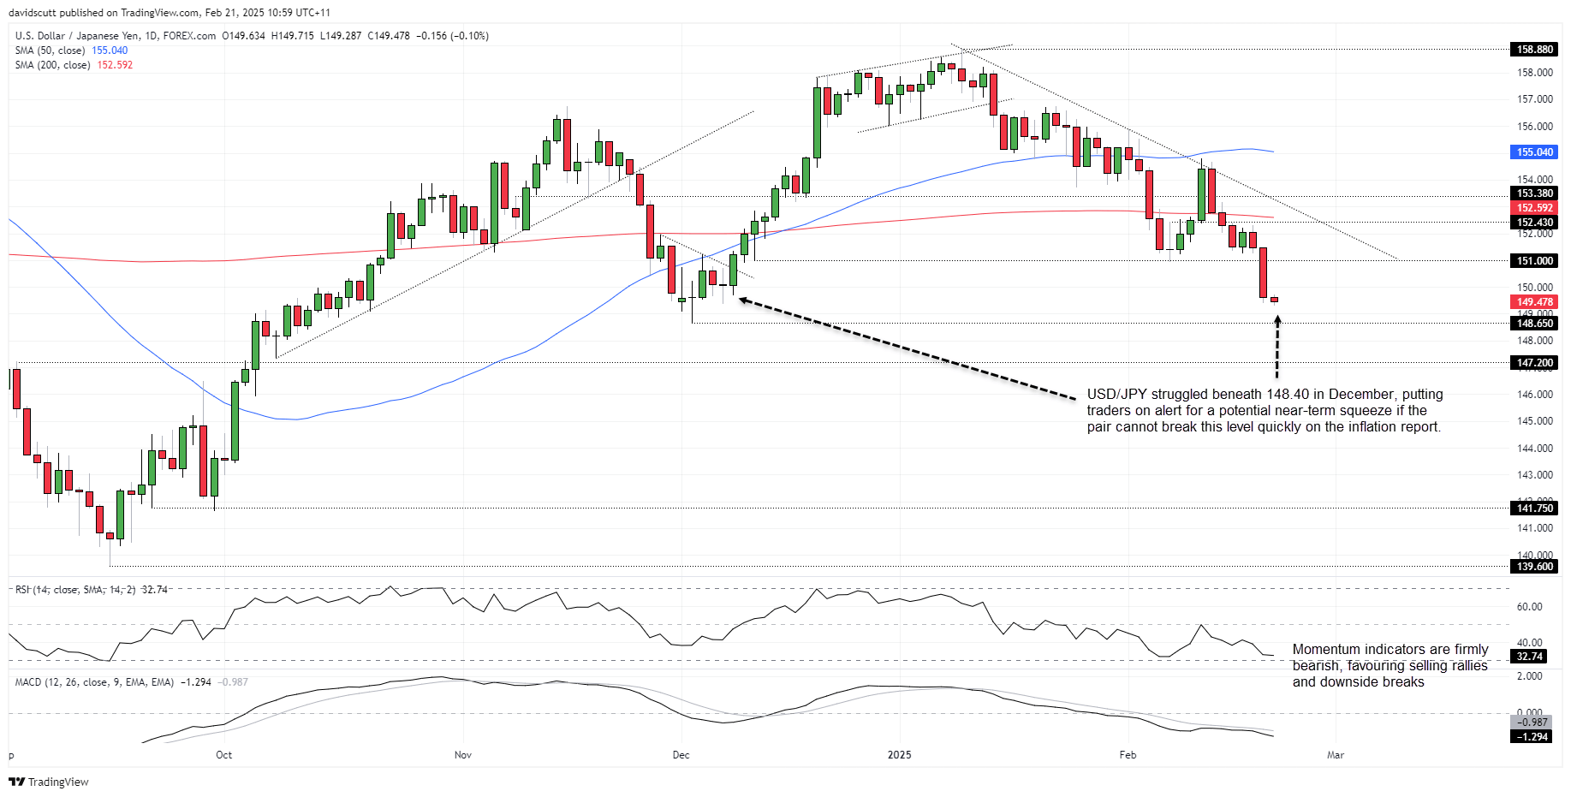Click the 153.380 price level label
The width and height of the screenshot is (1571, 797).
pyautogui.click(x=1534, y=193)
